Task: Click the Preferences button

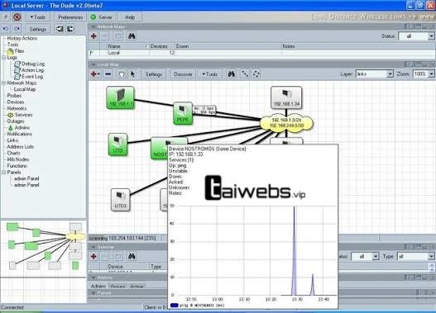Action: click(x=70, y=17)
